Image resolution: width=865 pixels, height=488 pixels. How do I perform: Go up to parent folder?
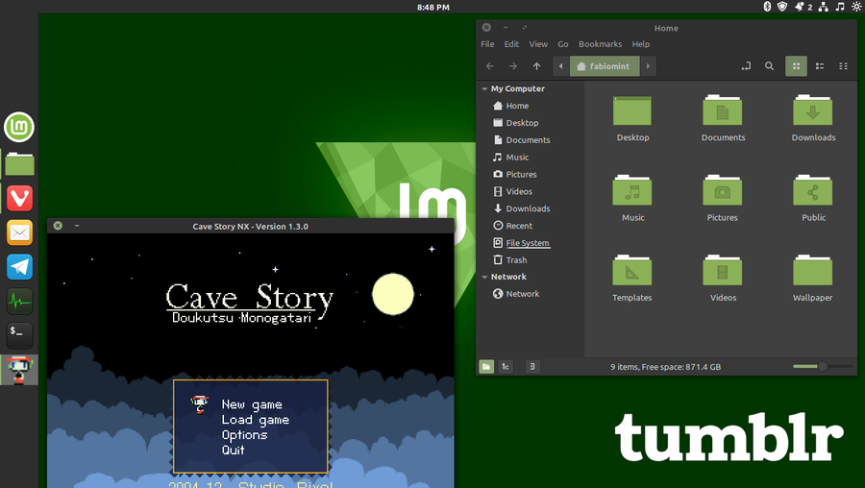pyautogui.click(x=536, y=66)
